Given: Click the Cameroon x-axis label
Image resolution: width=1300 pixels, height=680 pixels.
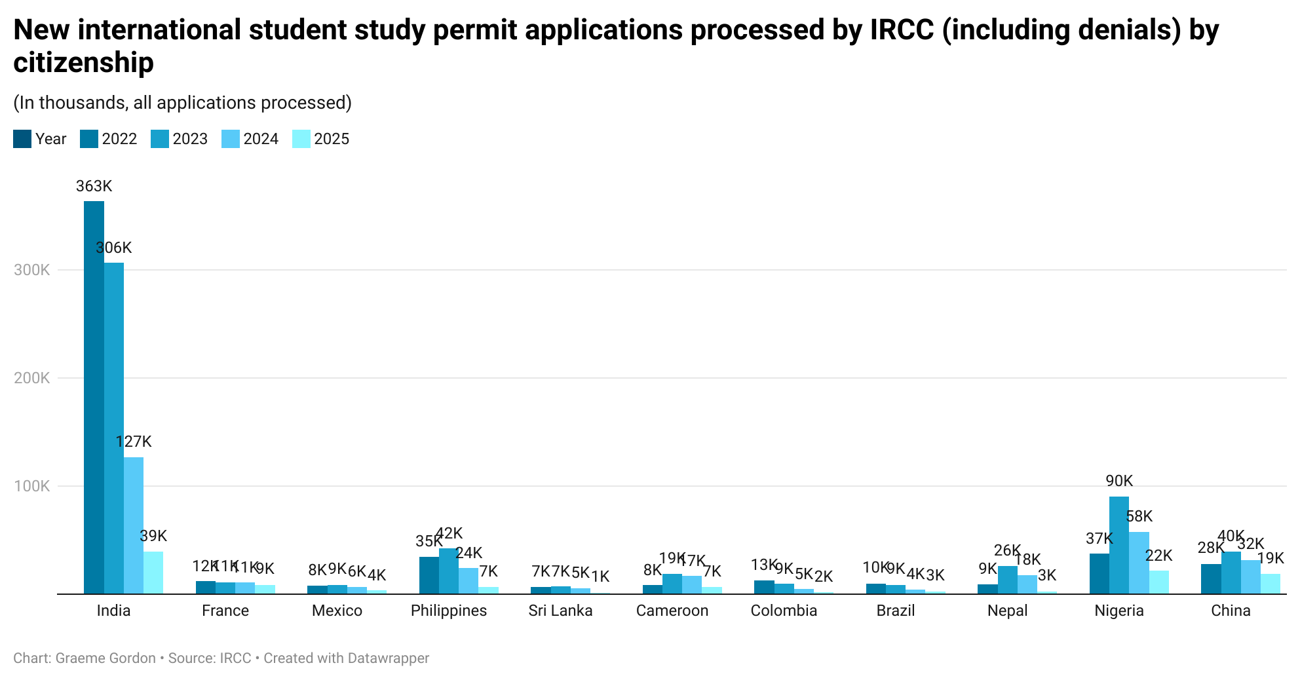Looking at the screenshot, I should point(672,611).
